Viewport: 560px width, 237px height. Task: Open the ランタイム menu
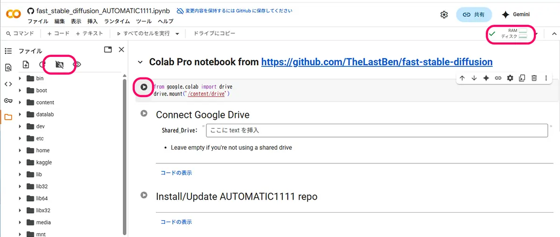tap(117, 21)
